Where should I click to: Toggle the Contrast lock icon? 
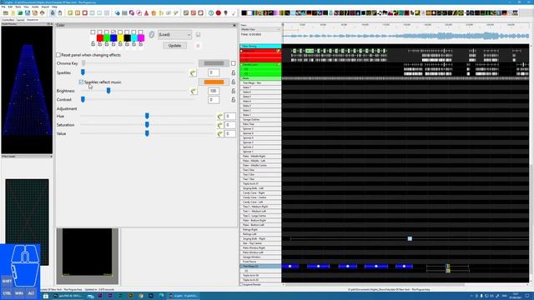pos(234,100)
